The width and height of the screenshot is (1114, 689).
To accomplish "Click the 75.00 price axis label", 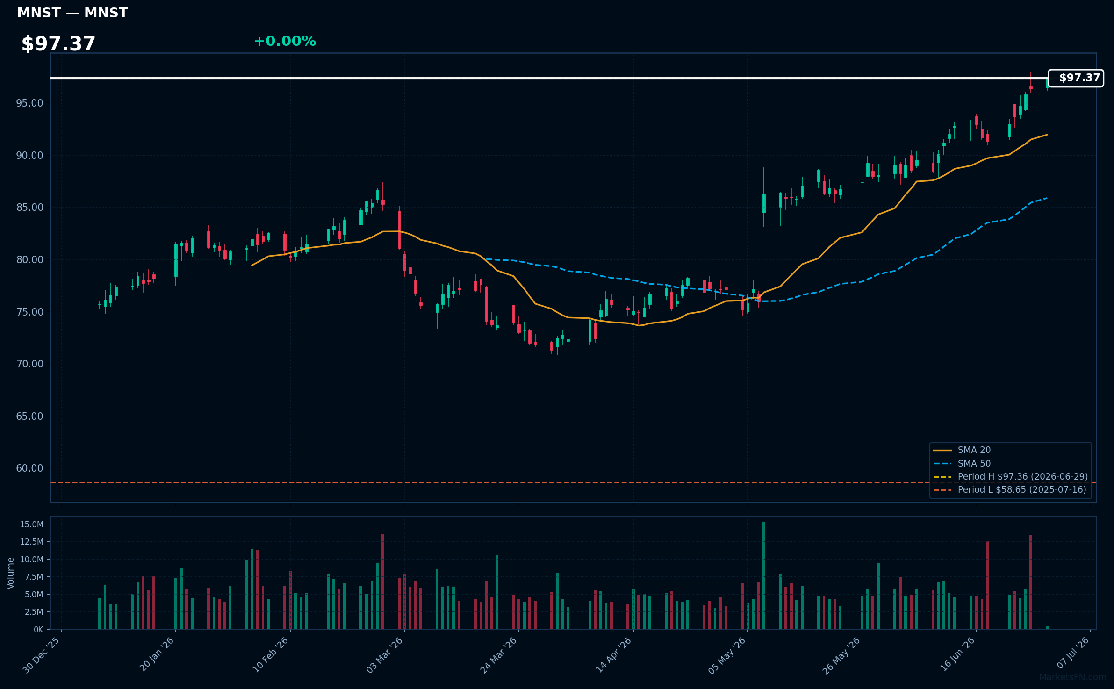I will coord(29,312).
